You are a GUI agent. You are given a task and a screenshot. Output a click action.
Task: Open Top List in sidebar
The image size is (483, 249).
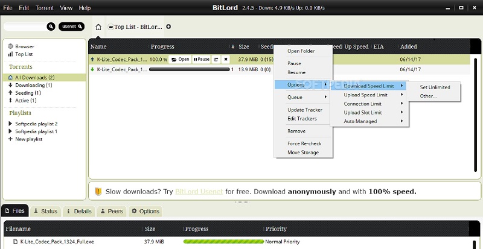24,54
